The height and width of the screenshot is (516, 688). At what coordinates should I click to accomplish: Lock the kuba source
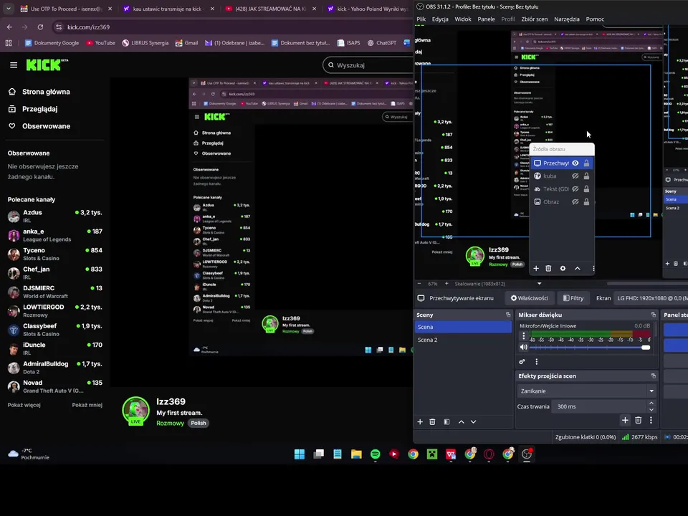point(586,176)
